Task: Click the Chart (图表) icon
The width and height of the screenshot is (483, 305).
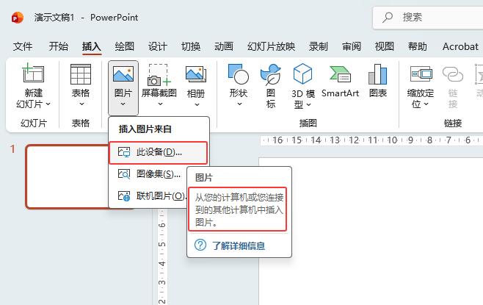Action: (377, 74)
